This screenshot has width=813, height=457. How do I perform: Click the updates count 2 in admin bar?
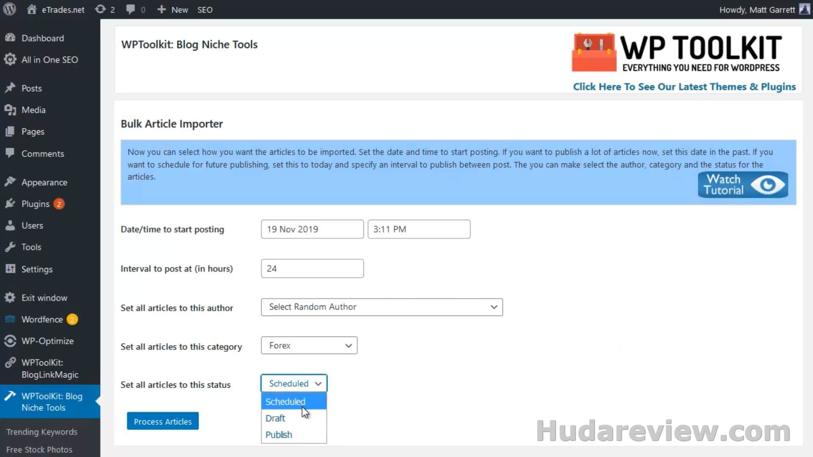point(113,9)
